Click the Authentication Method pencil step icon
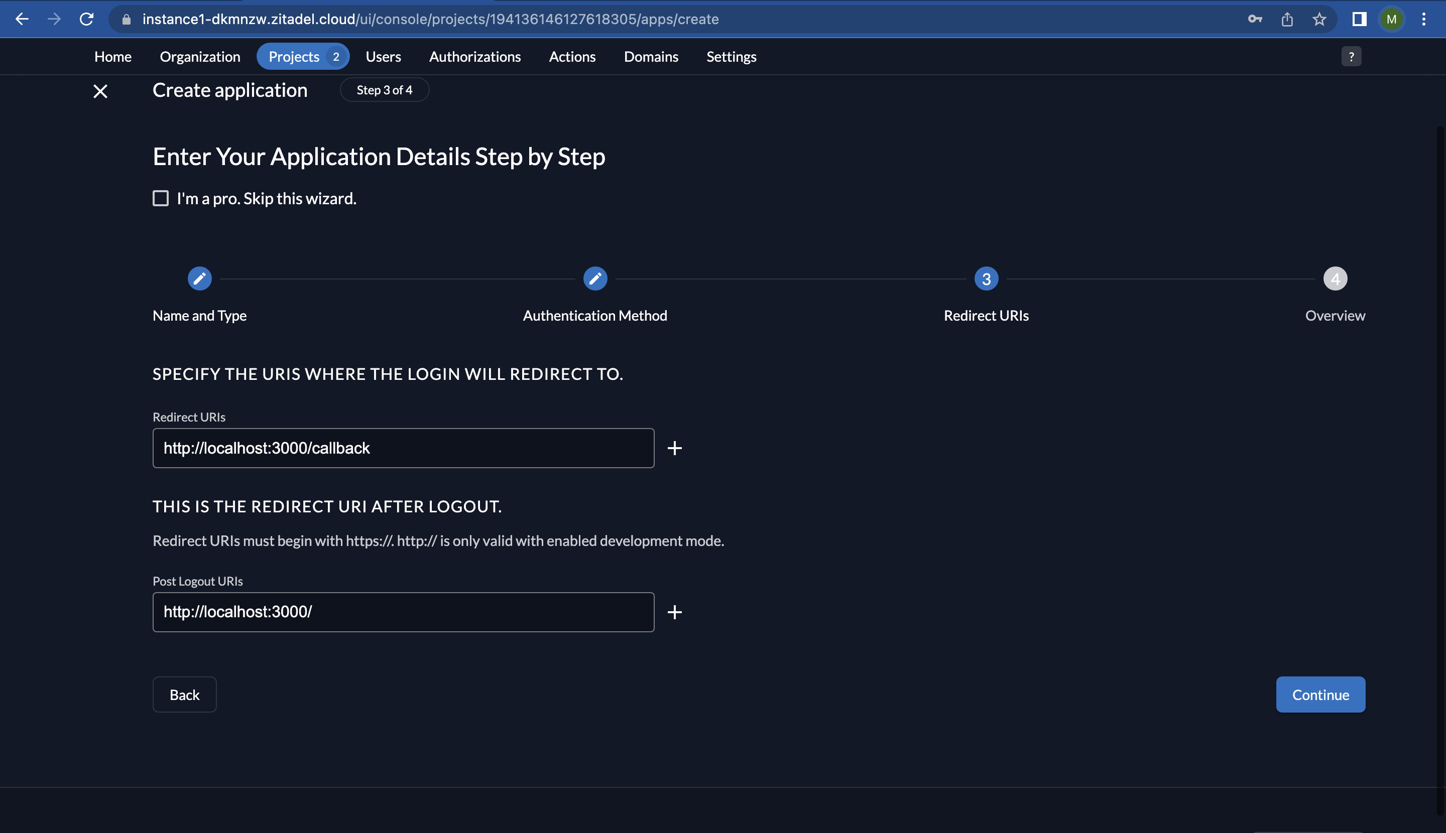Screen dimensions: 1446x833 click(x=595, y=279)
